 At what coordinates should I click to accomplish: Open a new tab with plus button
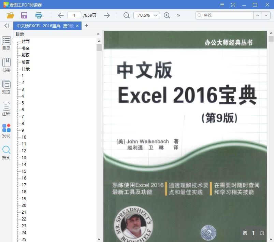pos(86,26)
